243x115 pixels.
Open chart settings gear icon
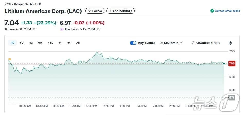[230, 43]
